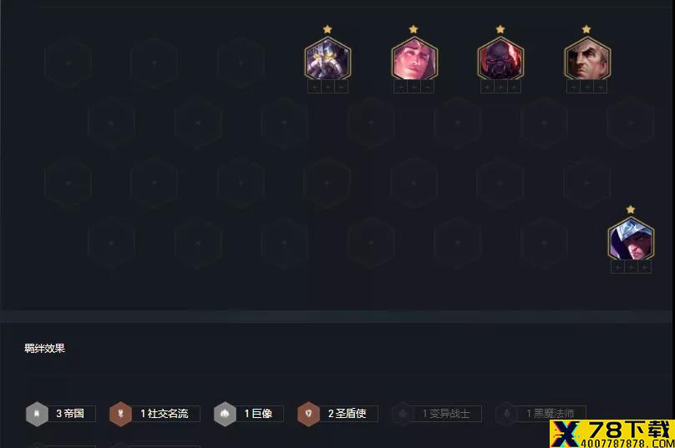Open the 3 帝国 trait label
The image size is (675, 448).
click(x=71, y=414)
